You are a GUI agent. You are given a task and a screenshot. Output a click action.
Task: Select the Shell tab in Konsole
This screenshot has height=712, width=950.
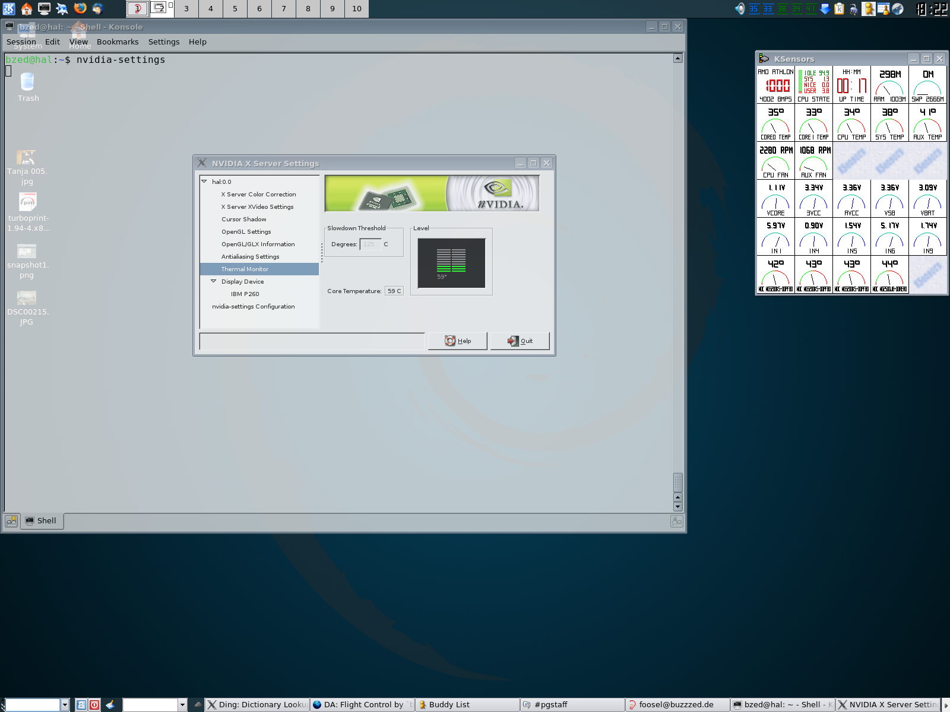click(42, 521)
